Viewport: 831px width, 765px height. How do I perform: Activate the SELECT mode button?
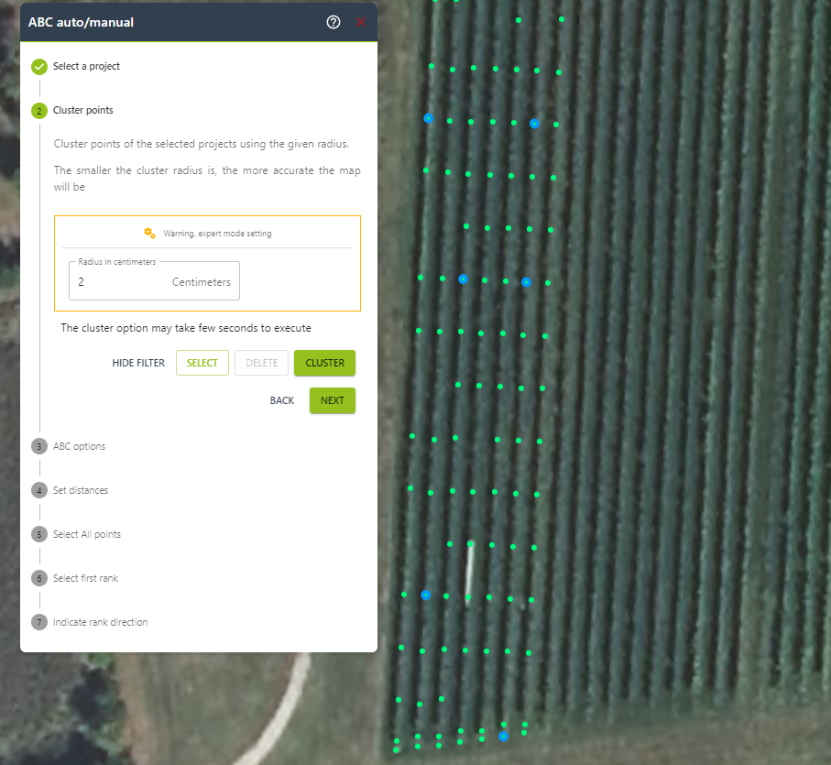point(202,363)
